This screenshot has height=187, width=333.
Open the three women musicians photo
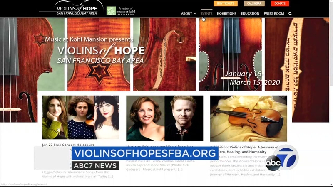81,117
